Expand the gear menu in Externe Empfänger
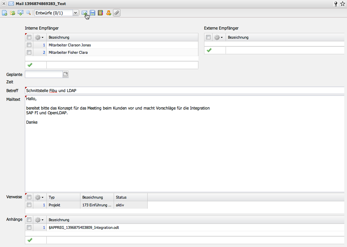 pos(219,37)
